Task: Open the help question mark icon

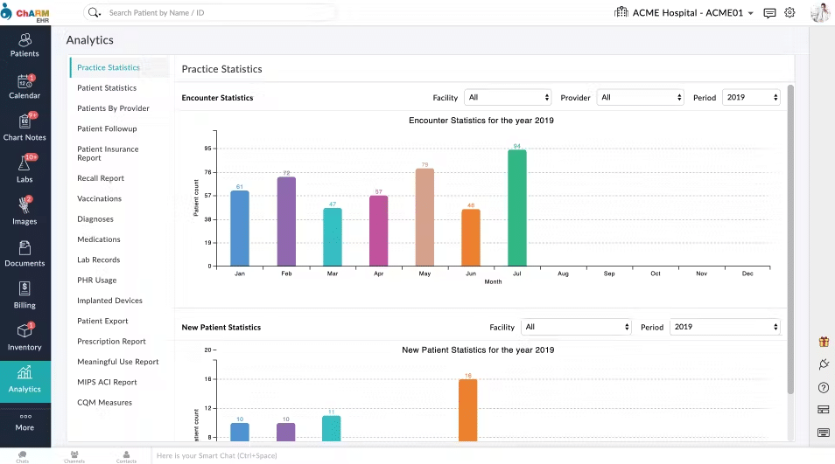Action: click(x=824, y=387)
